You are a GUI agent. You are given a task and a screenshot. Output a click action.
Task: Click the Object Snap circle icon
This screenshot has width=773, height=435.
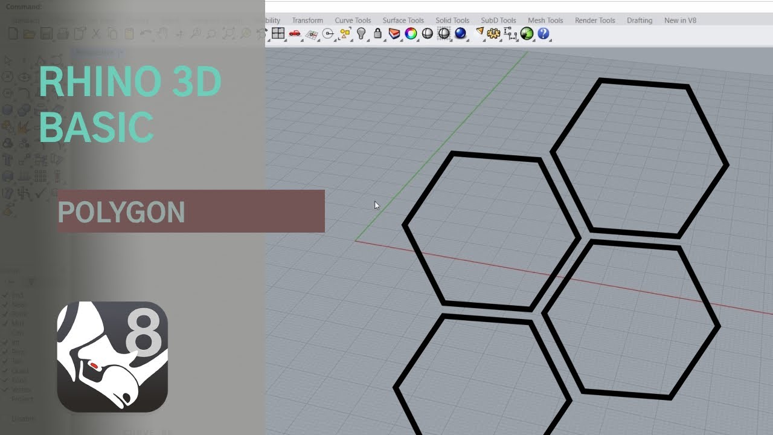coord(328,34)
